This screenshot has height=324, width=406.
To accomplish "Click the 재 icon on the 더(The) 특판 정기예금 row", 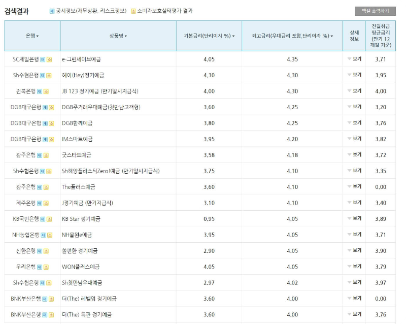I will [x=45, y=315].
